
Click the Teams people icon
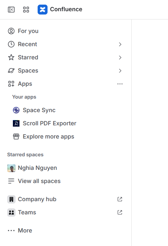pos(11,212)
